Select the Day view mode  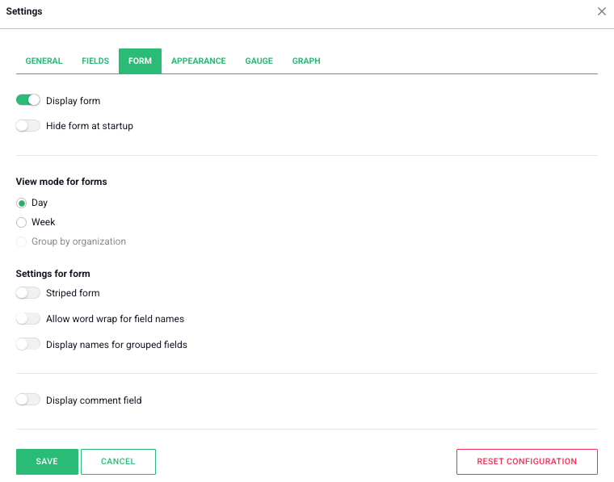22,203
